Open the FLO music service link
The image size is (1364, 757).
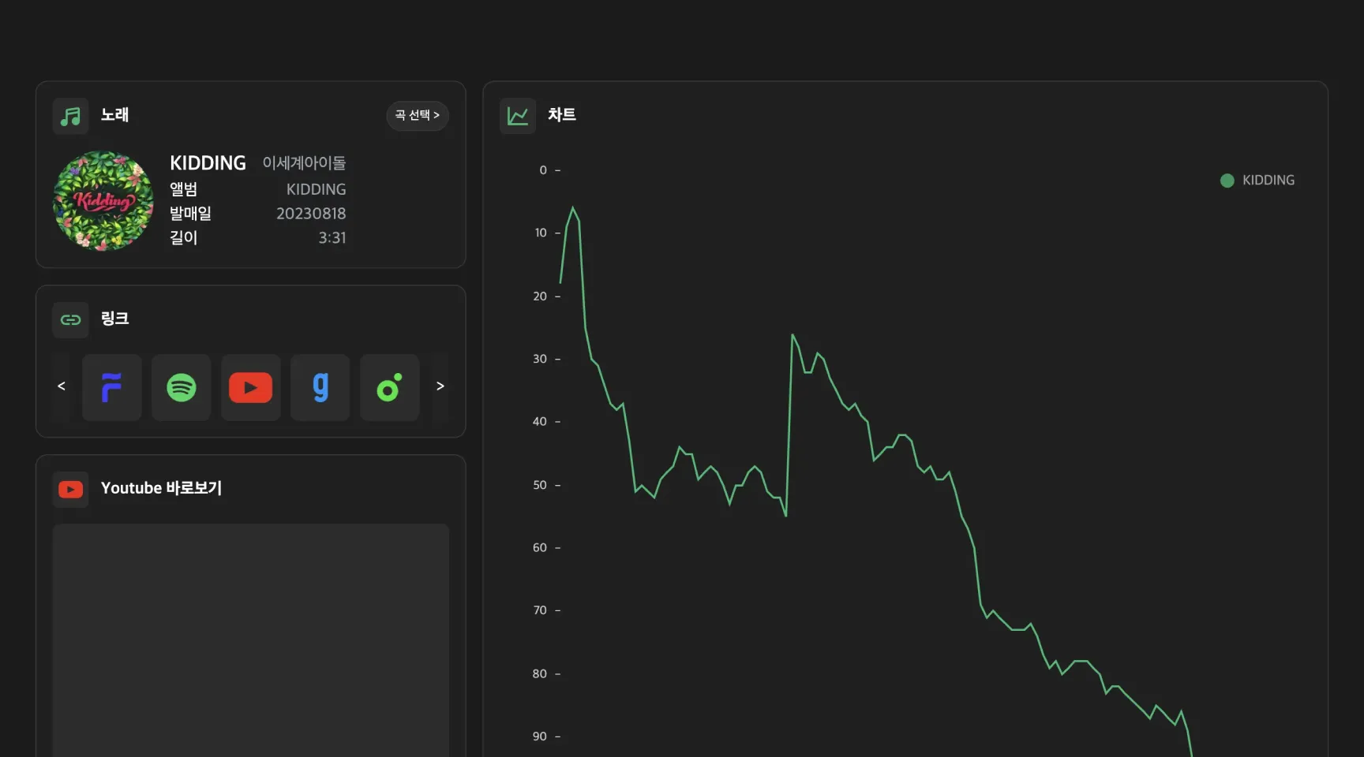click(112, 387)
